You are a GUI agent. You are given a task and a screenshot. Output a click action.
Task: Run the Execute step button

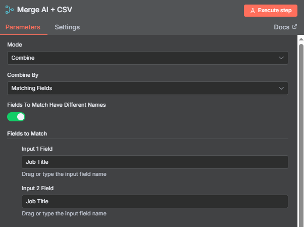271,11
